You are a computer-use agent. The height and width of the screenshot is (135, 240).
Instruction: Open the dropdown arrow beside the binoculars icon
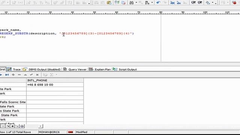pyautogui.click(x=136, y=3)
